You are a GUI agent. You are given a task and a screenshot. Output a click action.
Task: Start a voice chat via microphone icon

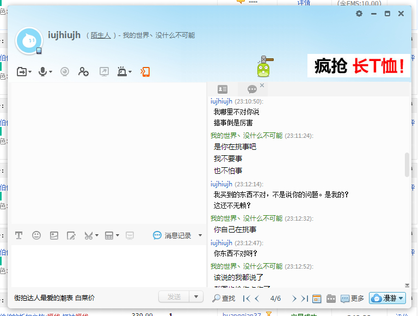tap(43, 72)
